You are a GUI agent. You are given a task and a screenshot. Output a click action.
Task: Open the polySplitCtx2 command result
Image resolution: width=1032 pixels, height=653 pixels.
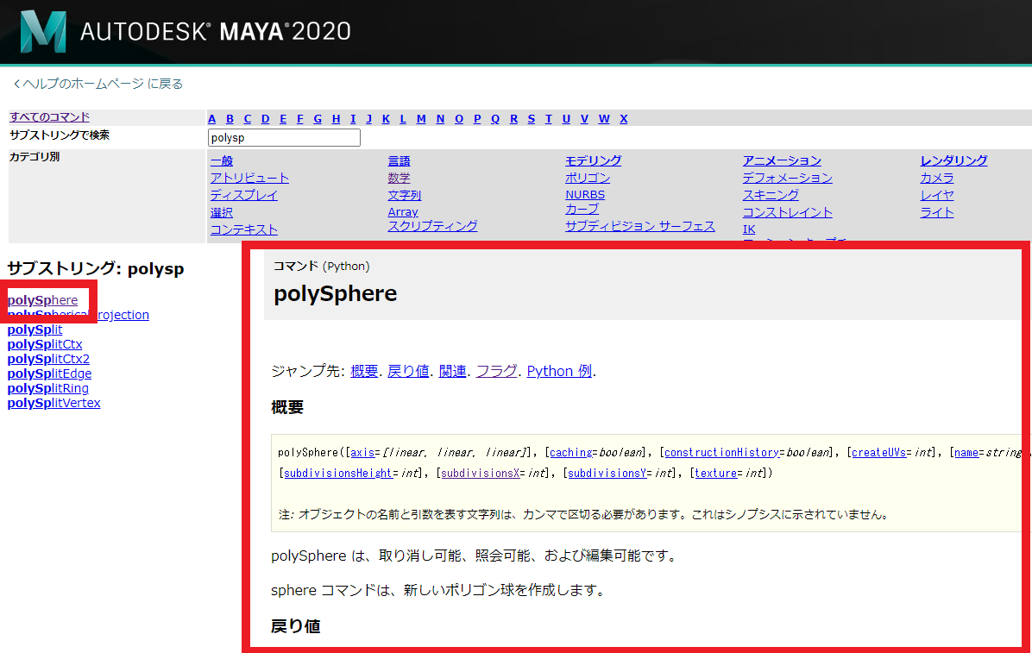[x=48, y=359]
